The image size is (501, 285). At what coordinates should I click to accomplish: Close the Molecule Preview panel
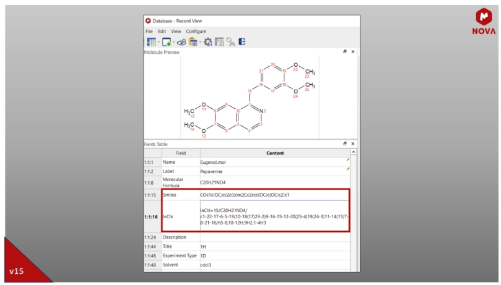pyautogui.click(x=353, y=52)
